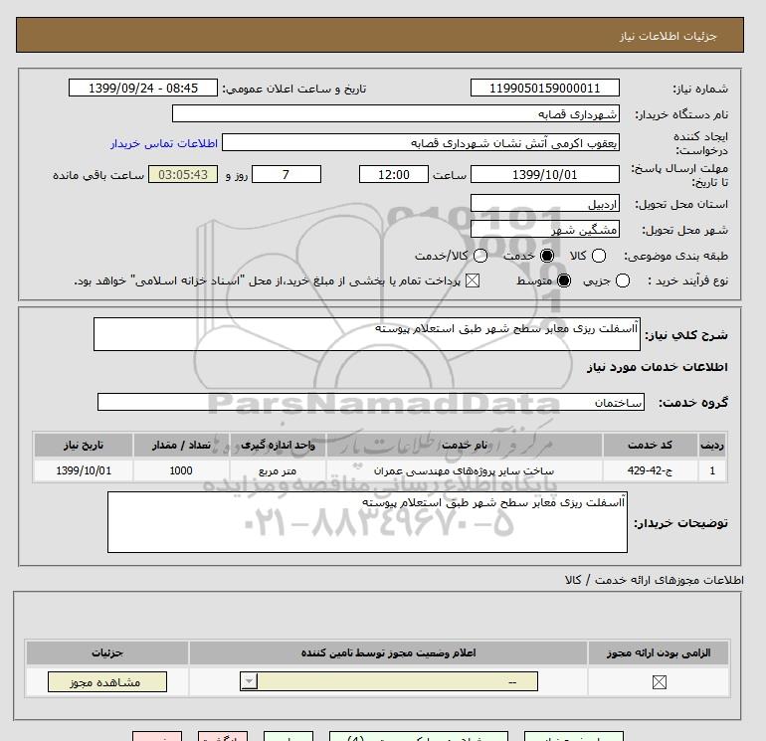
Task: Click service name ساخت سایر پروژه‌های مهندسی عمران
Action: pos(465,470)
